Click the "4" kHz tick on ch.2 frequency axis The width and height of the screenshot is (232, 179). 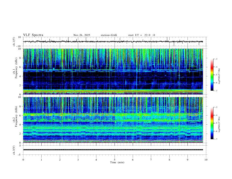pos(21,125)
